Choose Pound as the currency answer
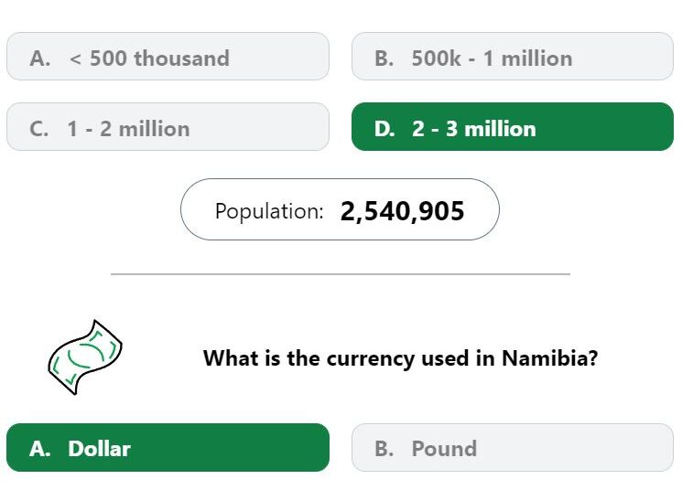Image resolution: width=682 pixels, height=490 pixels. (x=513, y=447)
